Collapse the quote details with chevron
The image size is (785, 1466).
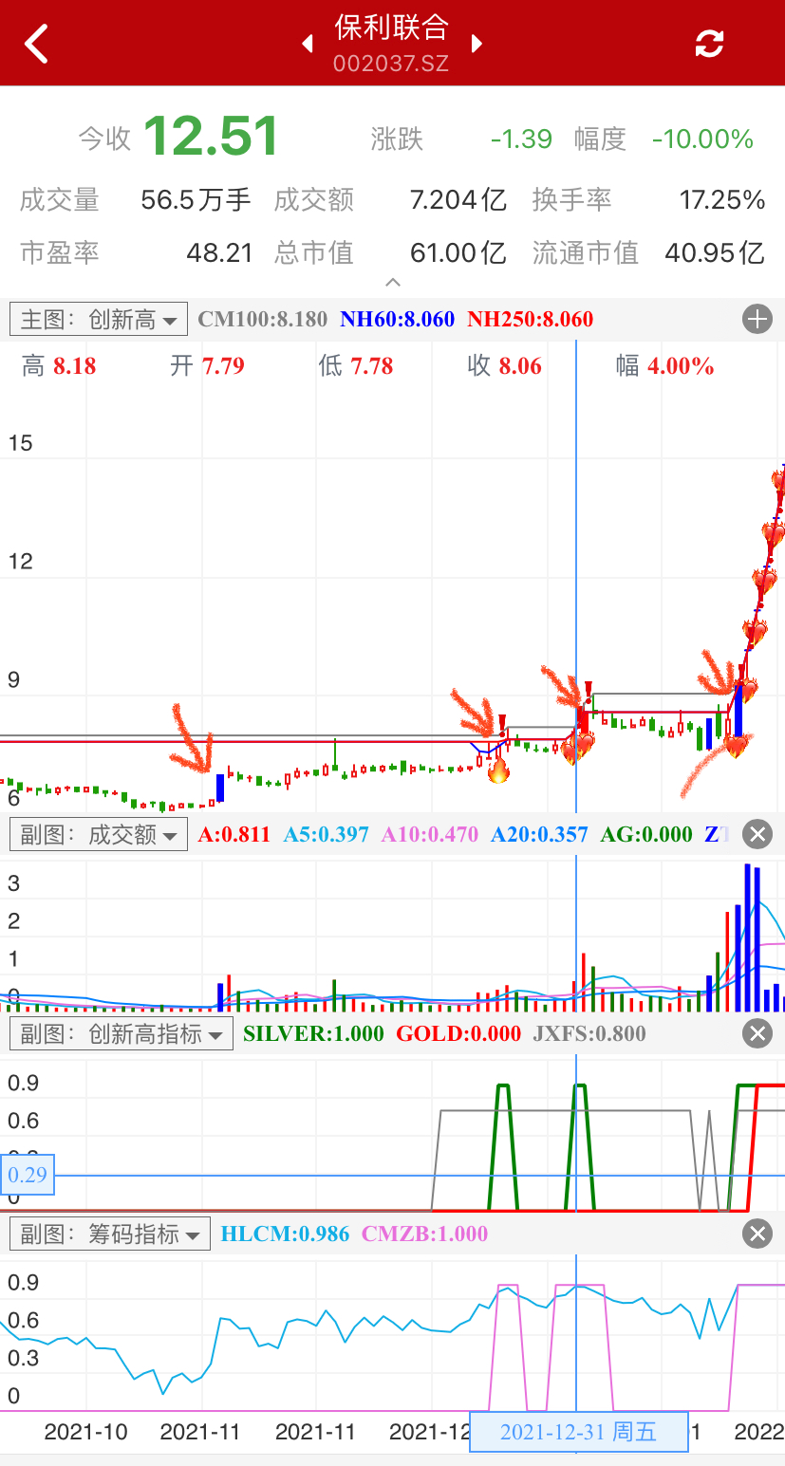click(x=392, y=283)
